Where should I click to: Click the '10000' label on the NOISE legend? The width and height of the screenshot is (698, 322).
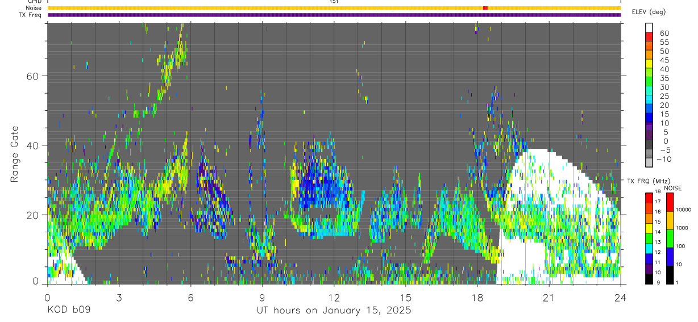(x=683, y=211)
